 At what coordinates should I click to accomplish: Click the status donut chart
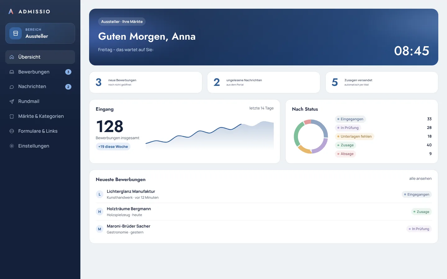tap(311, 136)
